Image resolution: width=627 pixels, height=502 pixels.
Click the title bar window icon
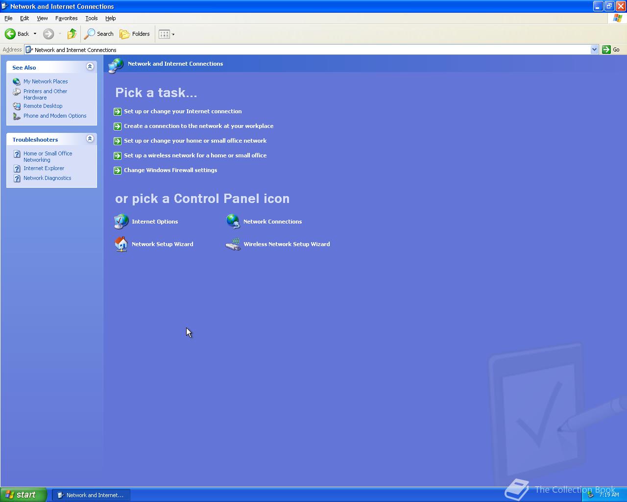point(4,6)
